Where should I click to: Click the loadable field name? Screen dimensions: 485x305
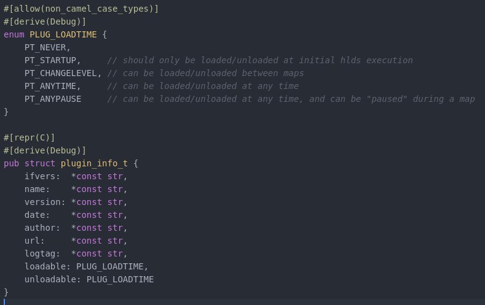(x=45, y=266)
